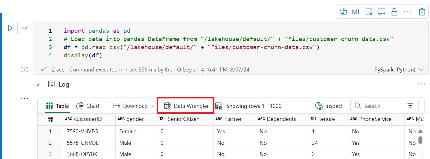Switch to Table view tab
430x159 pixels.
pyautogui.click(x=57, y=106)
